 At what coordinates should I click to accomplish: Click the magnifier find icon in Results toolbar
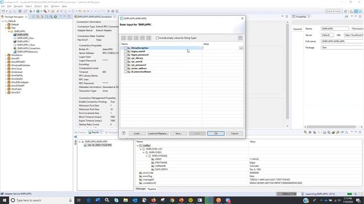[305, 132]
